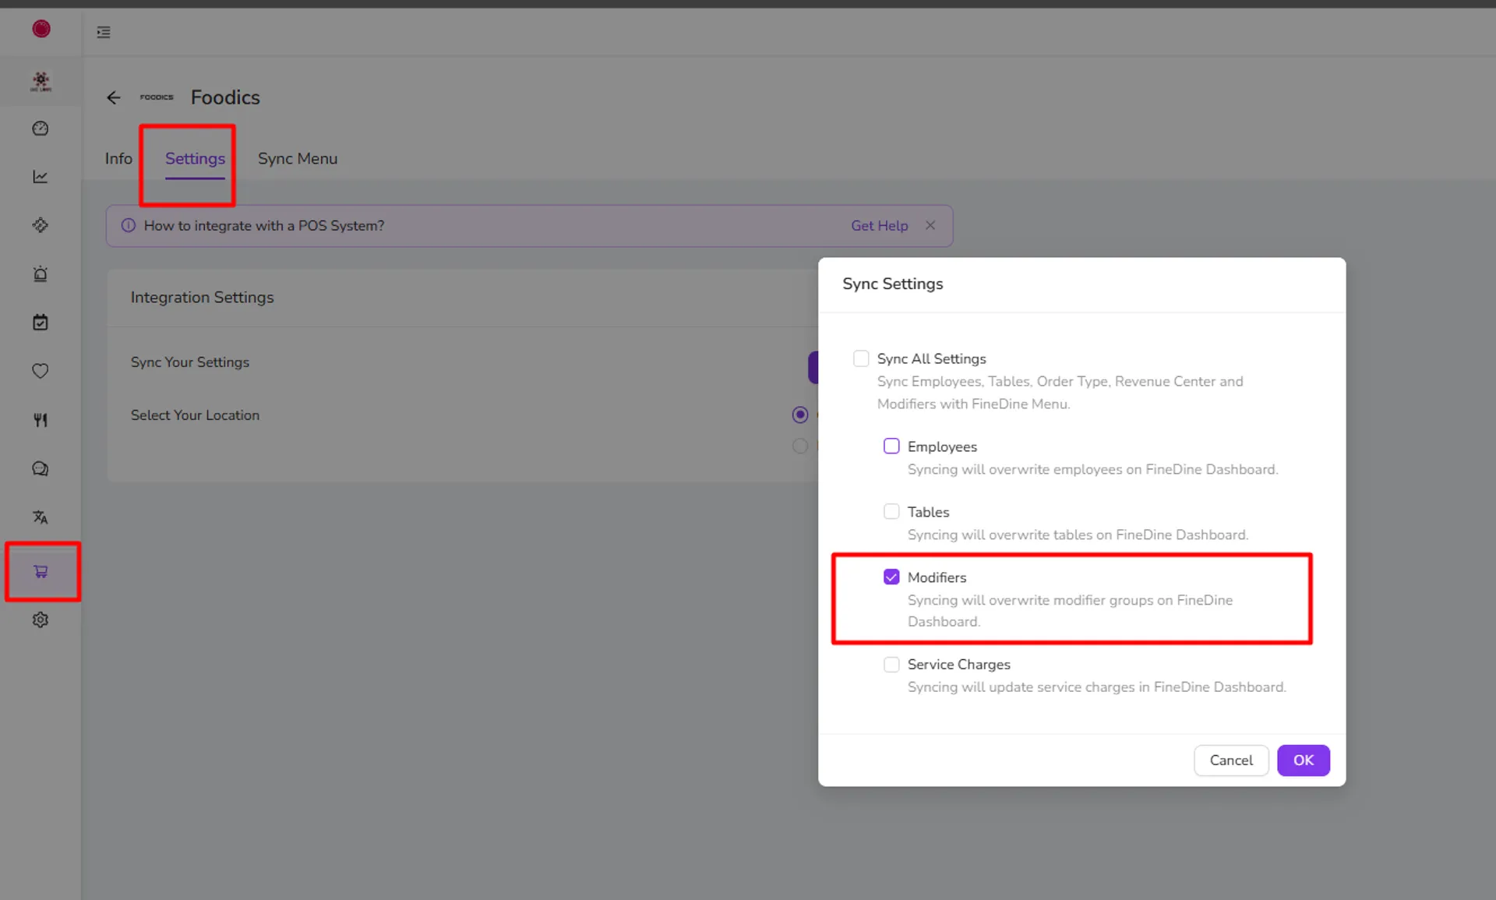Click the Sync Settings dialog title
This screenshot has width=1496, height=900.
[893, 284]
